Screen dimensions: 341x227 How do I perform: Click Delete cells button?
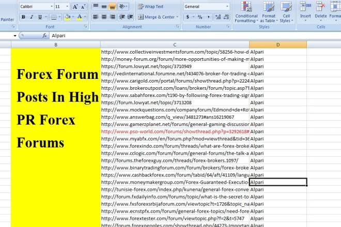pos(320,11)
